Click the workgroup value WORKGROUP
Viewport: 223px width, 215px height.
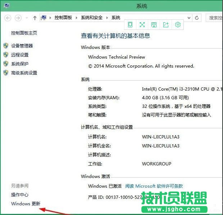(156, 164)
